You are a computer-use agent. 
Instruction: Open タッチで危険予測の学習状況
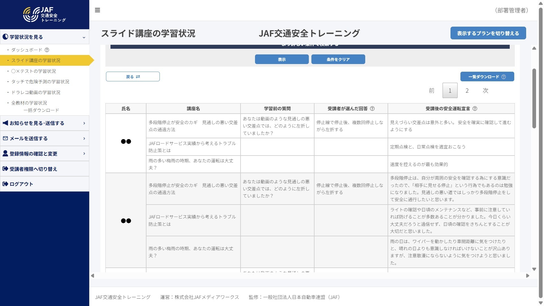tap(40, 82)
